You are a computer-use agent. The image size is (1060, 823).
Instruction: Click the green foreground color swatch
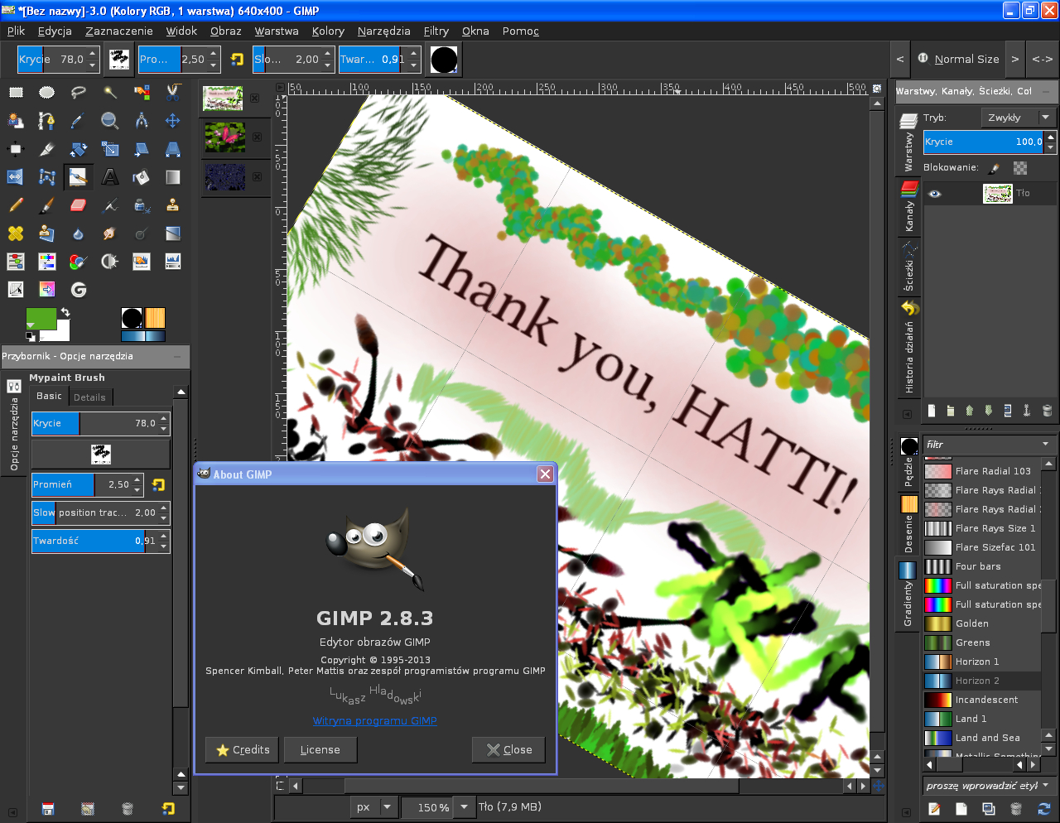pos(41,318)
